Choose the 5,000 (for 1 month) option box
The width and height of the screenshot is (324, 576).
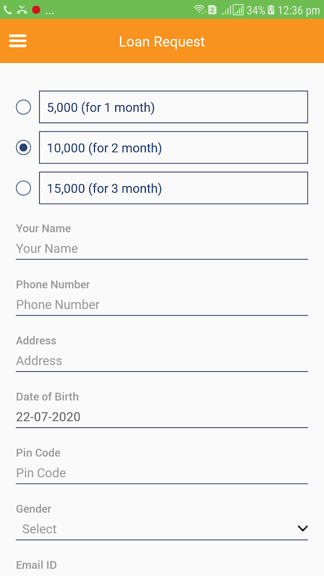[173, 107]
